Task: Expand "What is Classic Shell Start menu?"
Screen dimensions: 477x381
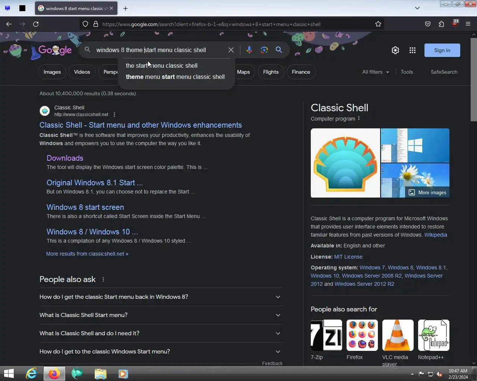Action: (x=161, y=315)
